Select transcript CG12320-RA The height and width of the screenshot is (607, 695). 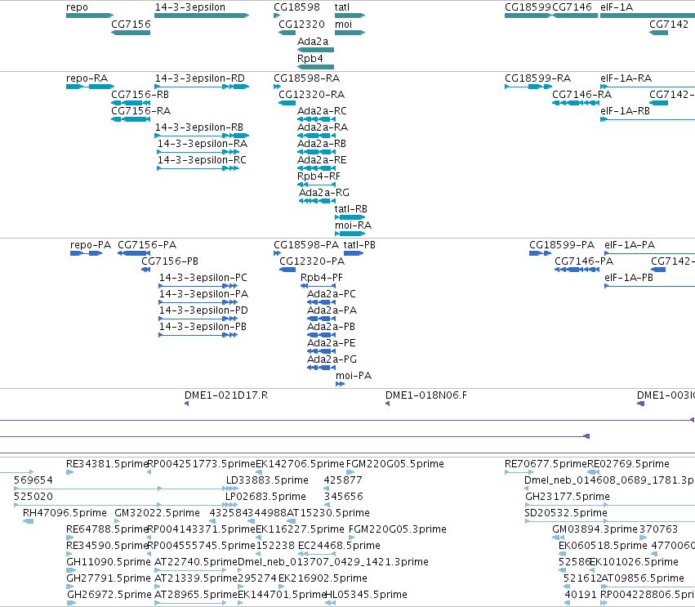[x=287, y=103]
